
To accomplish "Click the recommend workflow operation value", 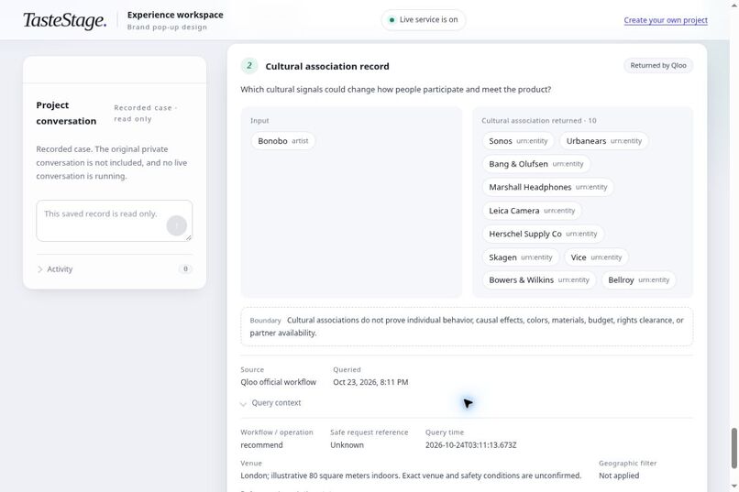I will tap(261, 445).
